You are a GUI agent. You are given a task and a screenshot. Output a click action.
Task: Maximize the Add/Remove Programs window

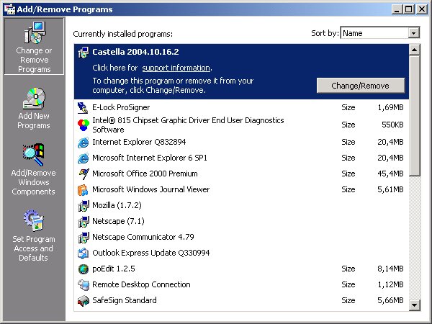[408, 9]
